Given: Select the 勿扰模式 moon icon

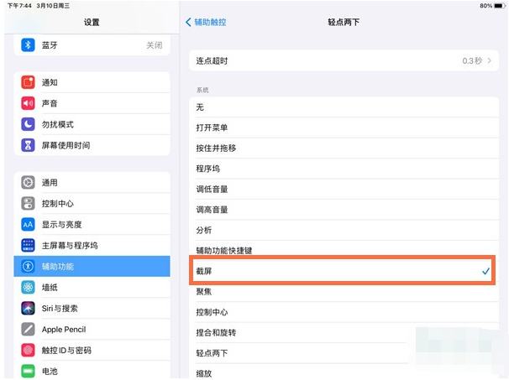Looking at the screenshot, I should tap(28, 124).
